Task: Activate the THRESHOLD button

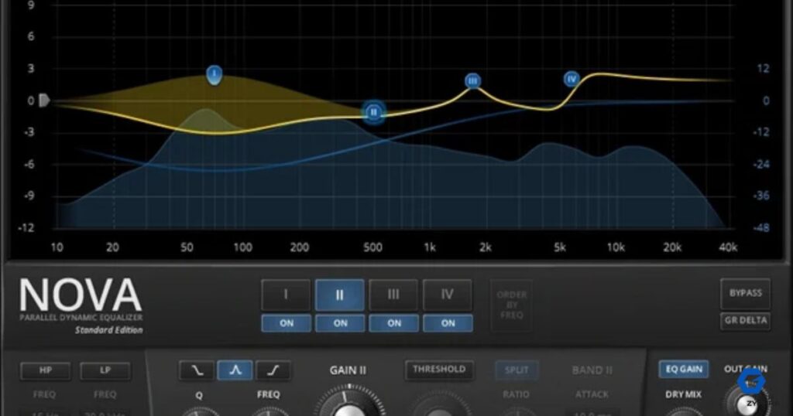Action: click(439, 370)
